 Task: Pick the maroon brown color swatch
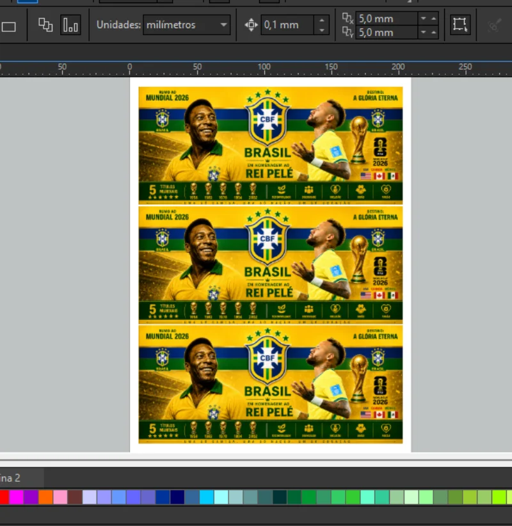[x=75, y=497]
